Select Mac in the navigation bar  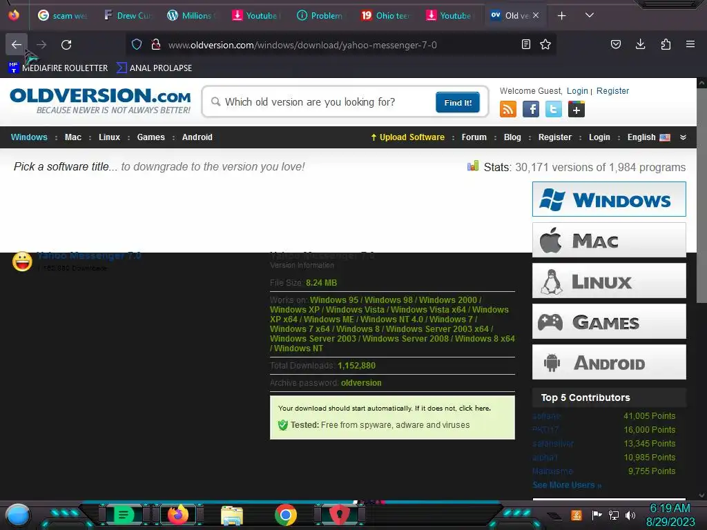coord(73,137)
